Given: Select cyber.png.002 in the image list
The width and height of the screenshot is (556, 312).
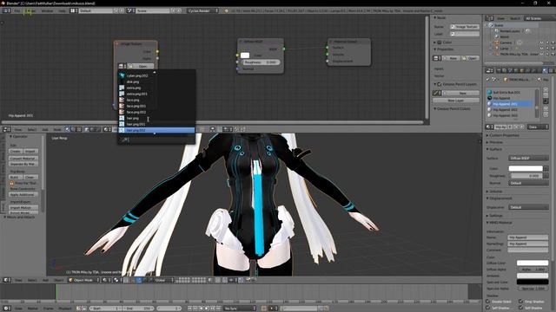Looking at the screenshot, I should 156,75.
